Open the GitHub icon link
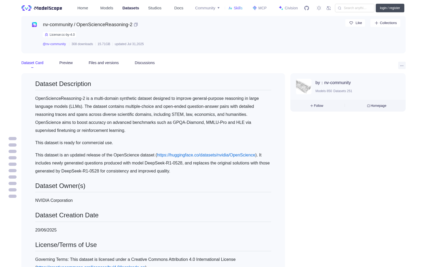The height and width of the screenshot is (267, 427). (307, 8)
